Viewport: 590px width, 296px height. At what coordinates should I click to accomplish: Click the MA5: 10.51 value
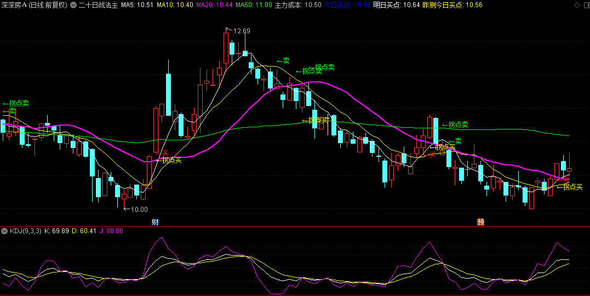click(x=138, y=5)
